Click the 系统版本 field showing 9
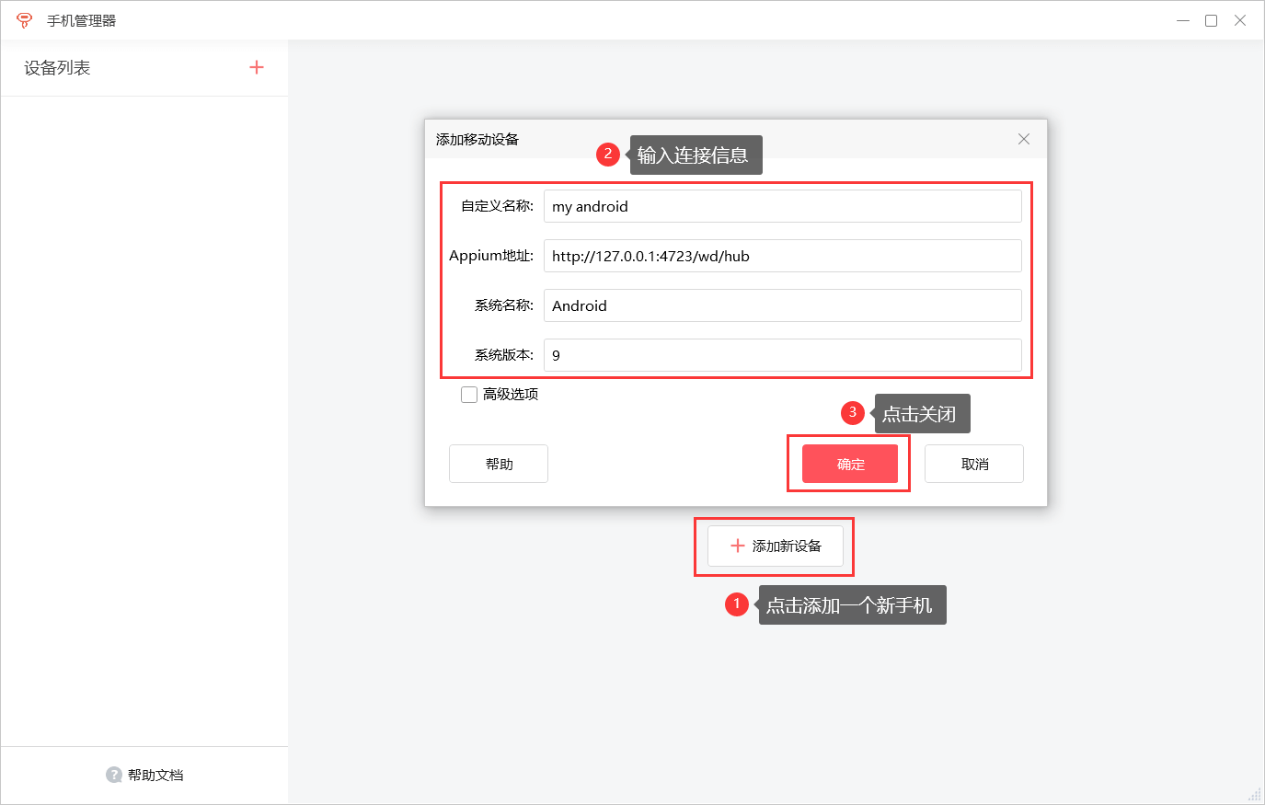 click(x=783, y=355)
